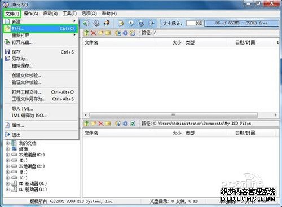282x207 pixels.
Task: Select IML 编译为 ISO... menu entry
Action: (41, 116)
